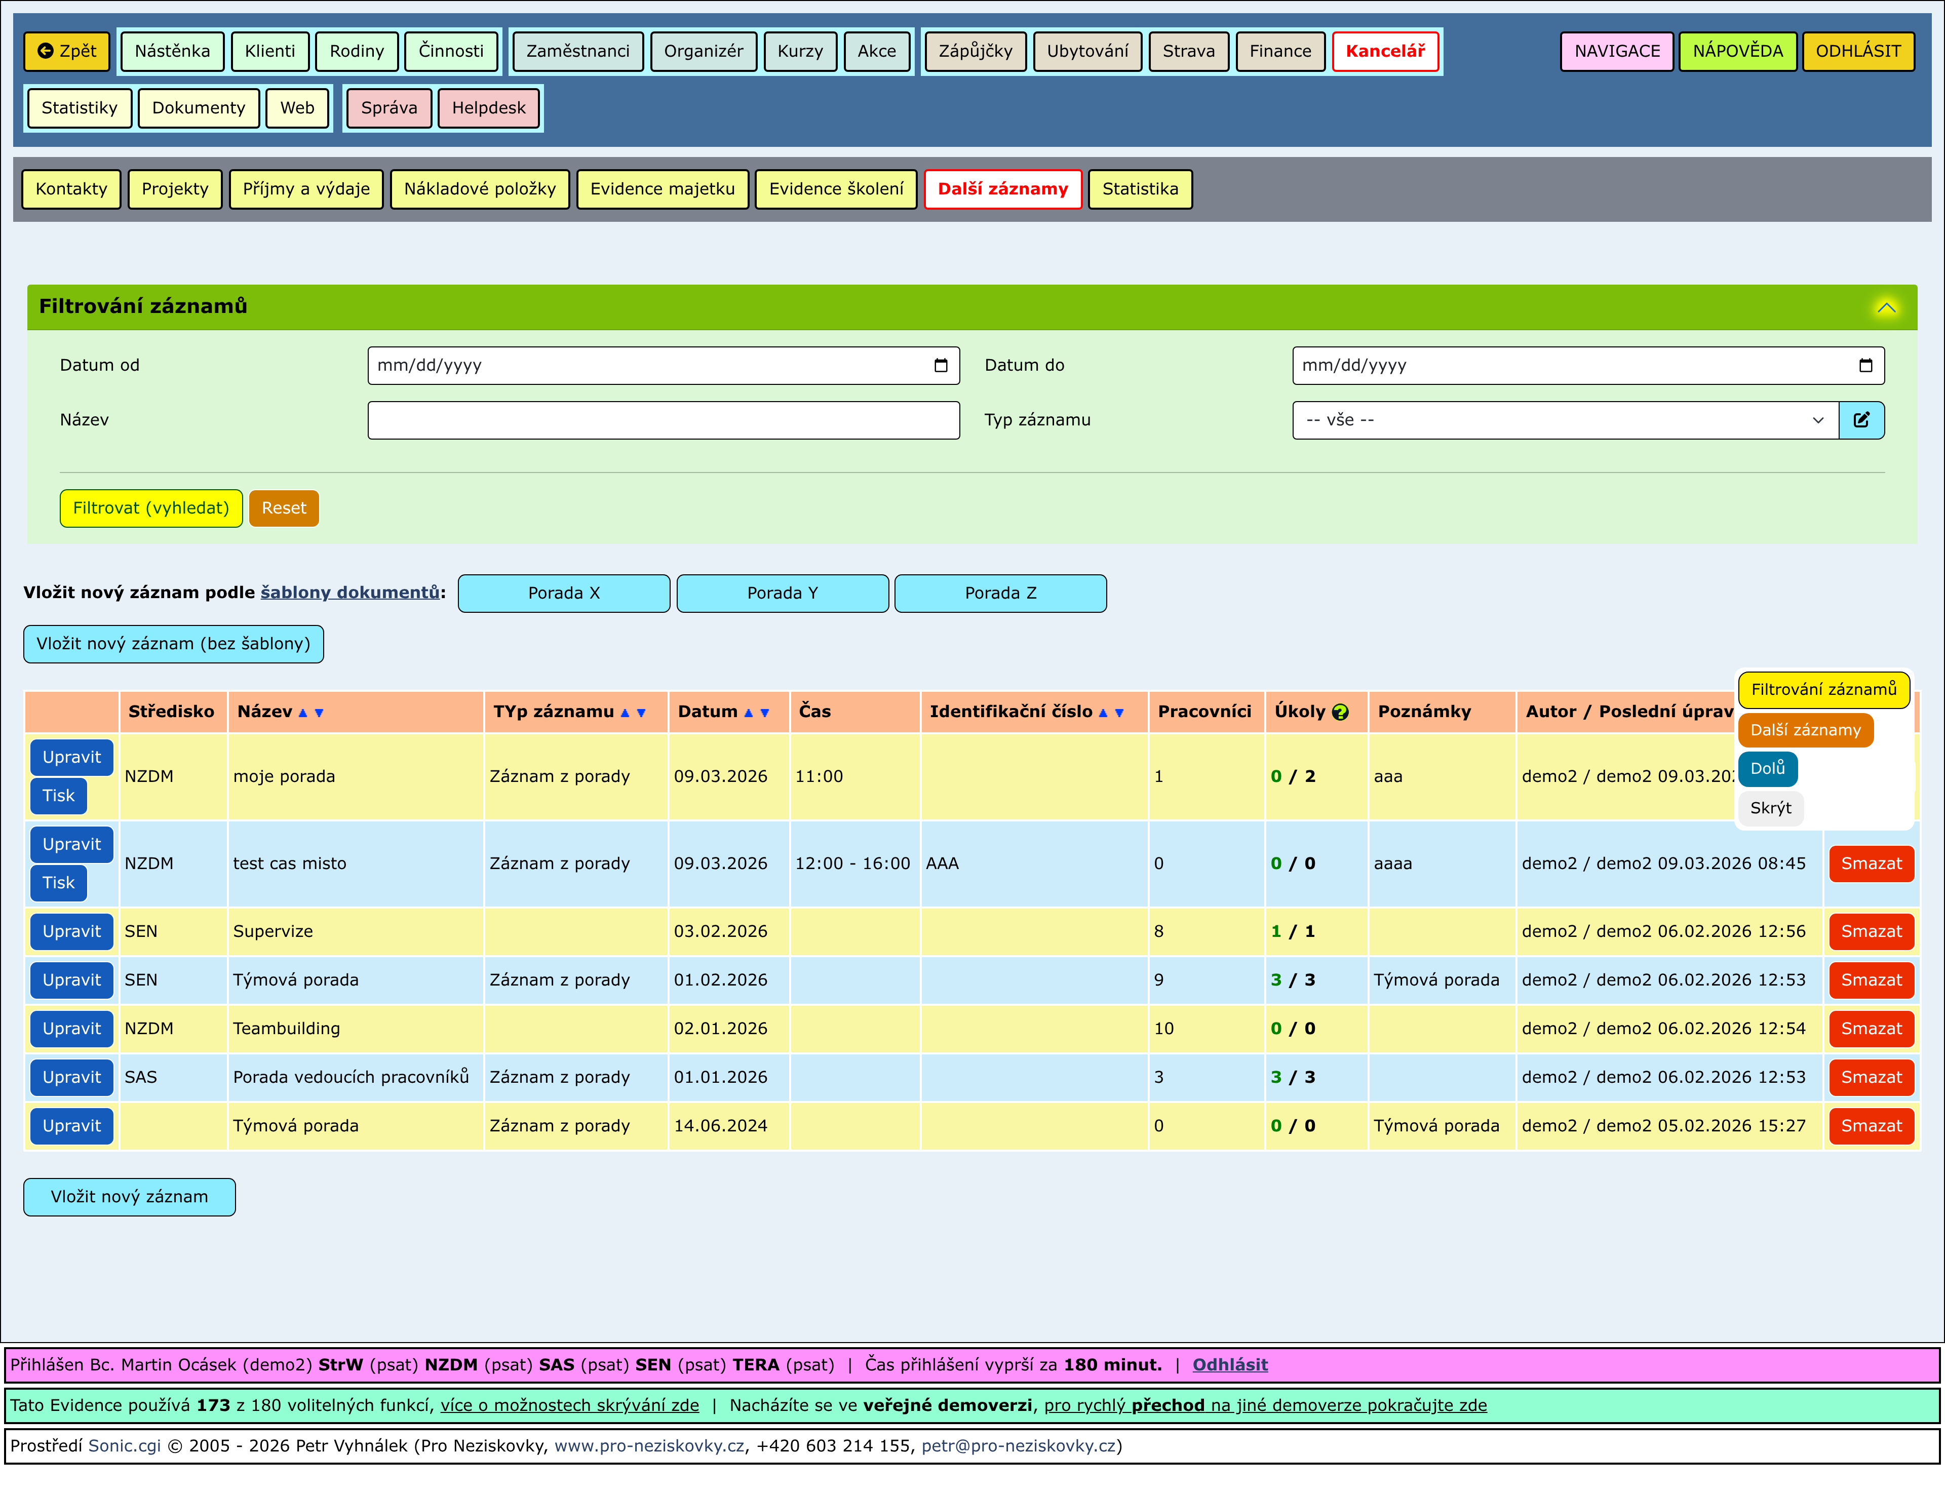Screen dimensions: 1945x1493
Task: Click the Zpět back arrow button
Action: [67, 51]
